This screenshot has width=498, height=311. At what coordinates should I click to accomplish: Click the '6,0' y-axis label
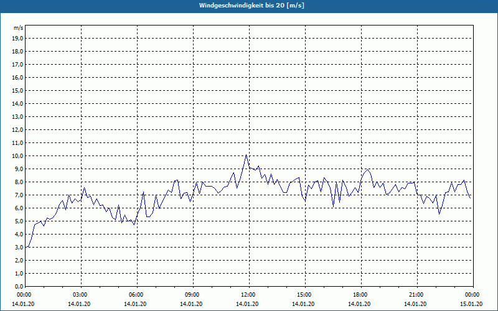tap(19, 208)
